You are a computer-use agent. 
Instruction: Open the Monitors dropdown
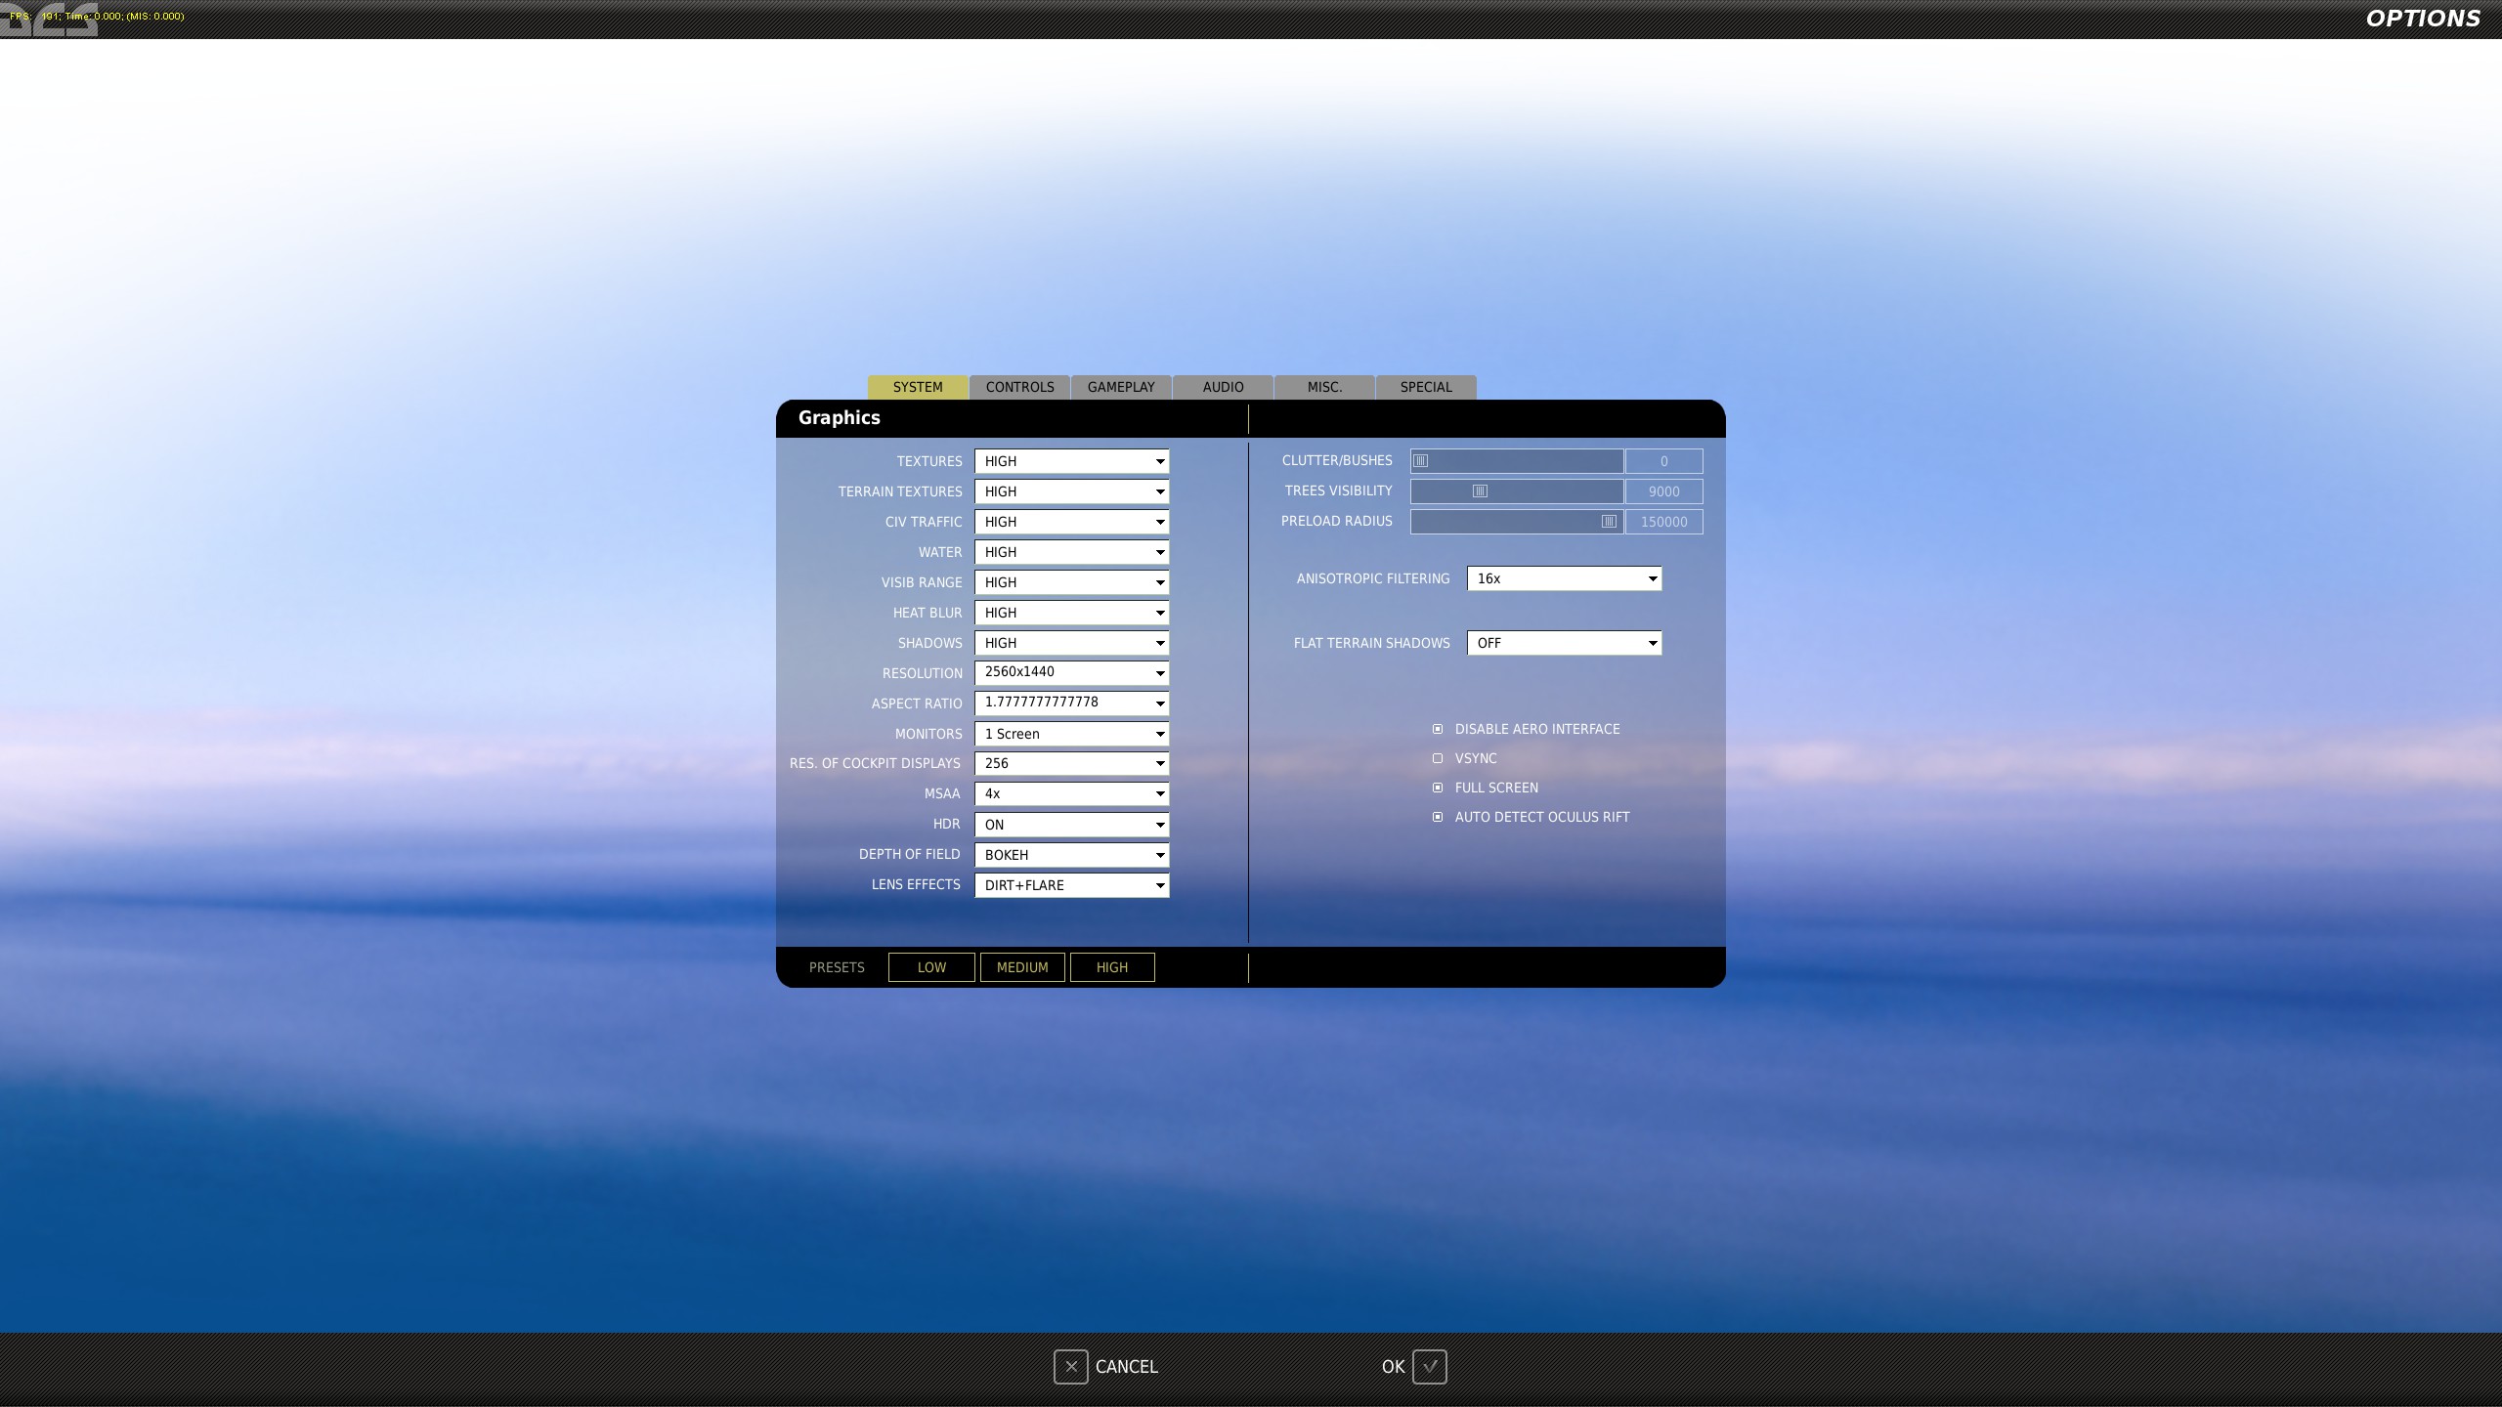(1071, 734)
